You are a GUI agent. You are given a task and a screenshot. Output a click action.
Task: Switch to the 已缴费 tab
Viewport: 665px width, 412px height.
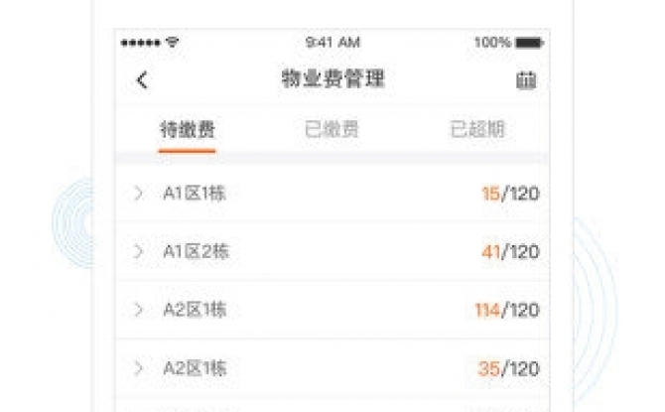pyautogui.click(x=332, y=129)
